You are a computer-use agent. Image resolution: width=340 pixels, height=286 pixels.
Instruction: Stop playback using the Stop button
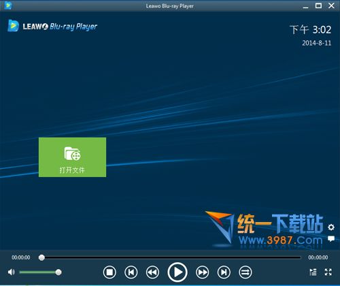tap(109, 272)
